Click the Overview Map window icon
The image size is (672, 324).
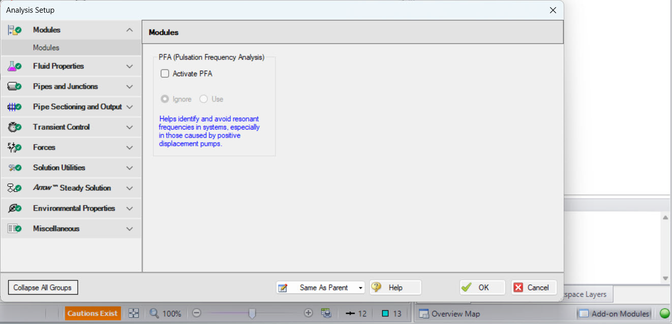[424, 314]
